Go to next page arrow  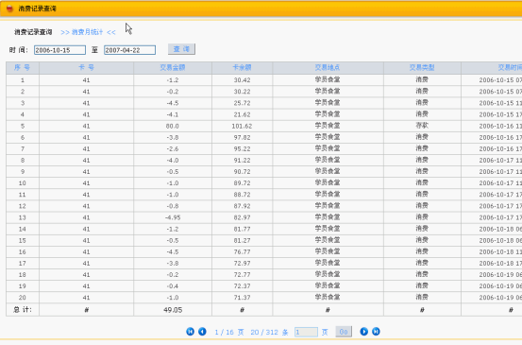coord(363,332)
